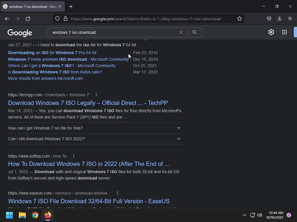This screenshot has width=297, height=222.
Task: Open the Save to Pocket button
Action: click(x=269, y=18)
